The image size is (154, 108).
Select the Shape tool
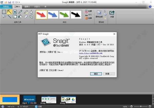coord(15,16)
